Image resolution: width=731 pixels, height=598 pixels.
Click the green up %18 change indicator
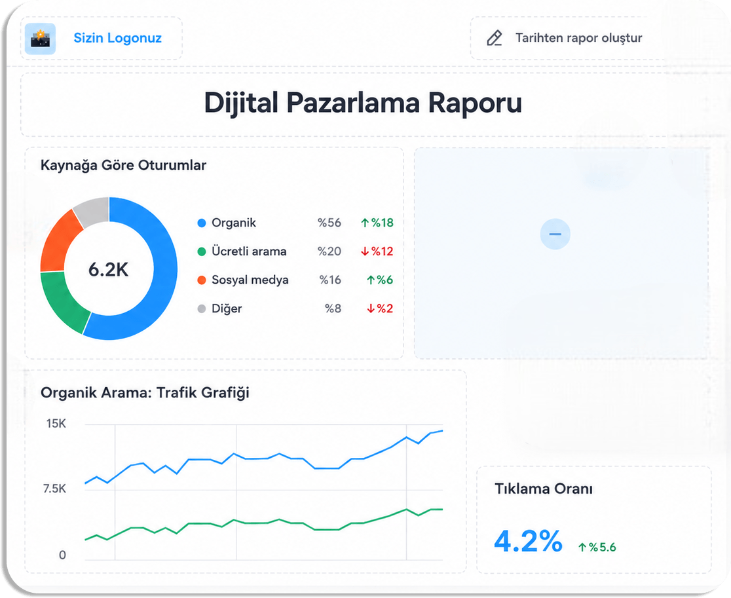[x=377, y=223]
